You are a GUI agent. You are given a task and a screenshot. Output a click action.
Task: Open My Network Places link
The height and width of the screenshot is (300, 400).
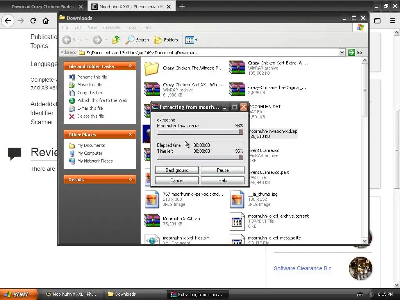[95, 161]
